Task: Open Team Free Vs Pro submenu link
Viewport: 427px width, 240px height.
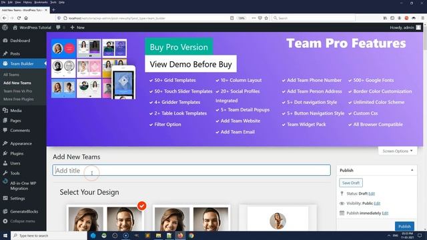Action: point(18,91)
